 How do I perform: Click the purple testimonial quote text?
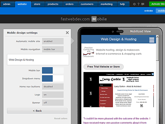117,121
